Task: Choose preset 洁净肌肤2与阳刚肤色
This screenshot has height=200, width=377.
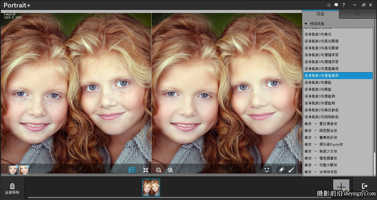Action: coord(338,117)
